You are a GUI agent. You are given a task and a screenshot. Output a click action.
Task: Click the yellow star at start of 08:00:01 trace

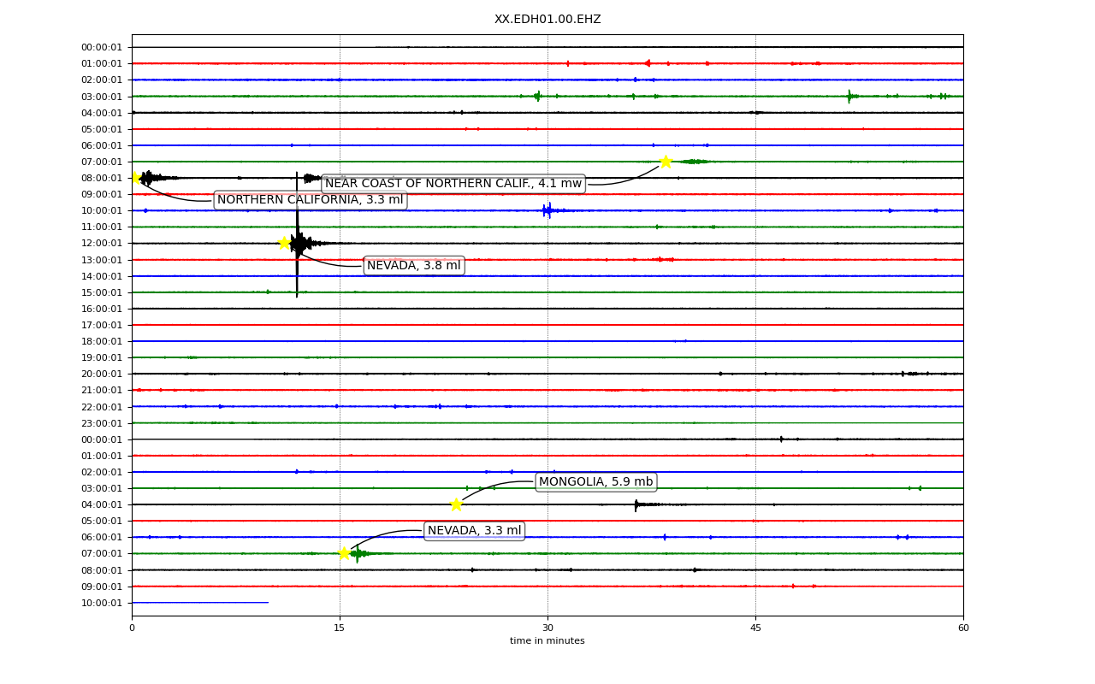[134, 178]
